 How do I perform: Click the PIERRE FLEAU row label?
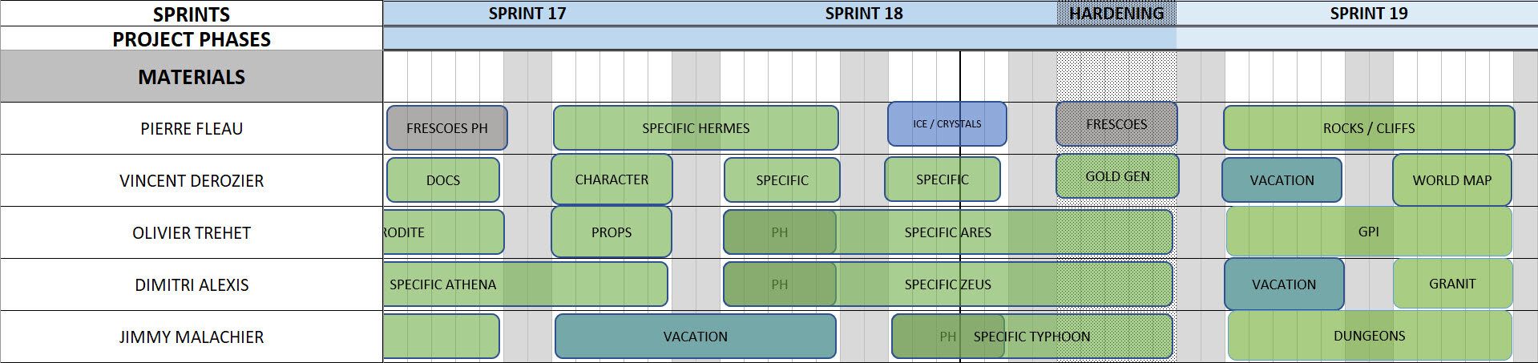[192, 128]
